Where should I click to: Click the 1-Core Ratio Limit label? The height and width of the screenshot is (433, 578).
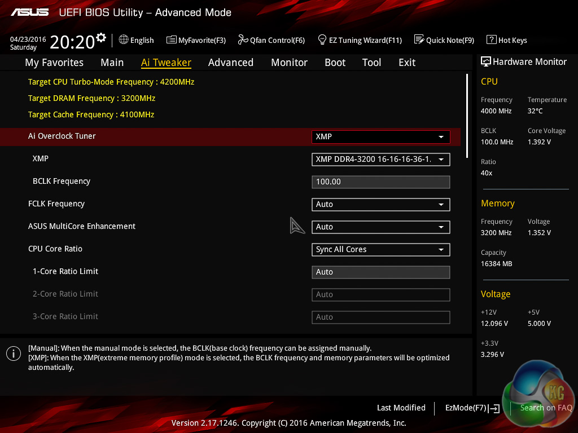(x=65, y=271)
